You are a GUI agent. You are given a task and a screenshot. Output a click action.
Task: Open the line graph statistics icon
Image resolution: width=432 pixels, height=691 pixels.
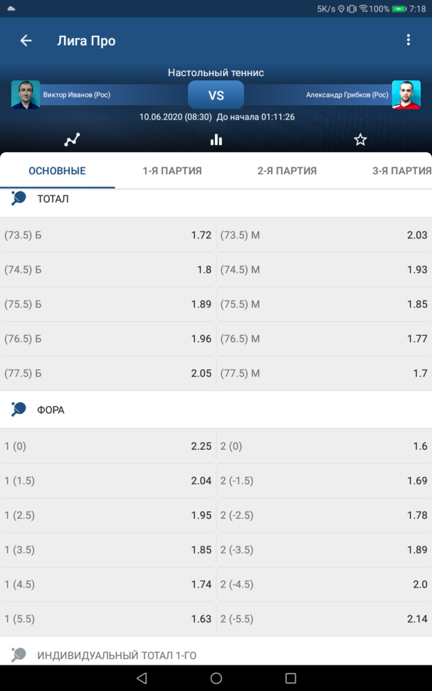tap(72, 140)
